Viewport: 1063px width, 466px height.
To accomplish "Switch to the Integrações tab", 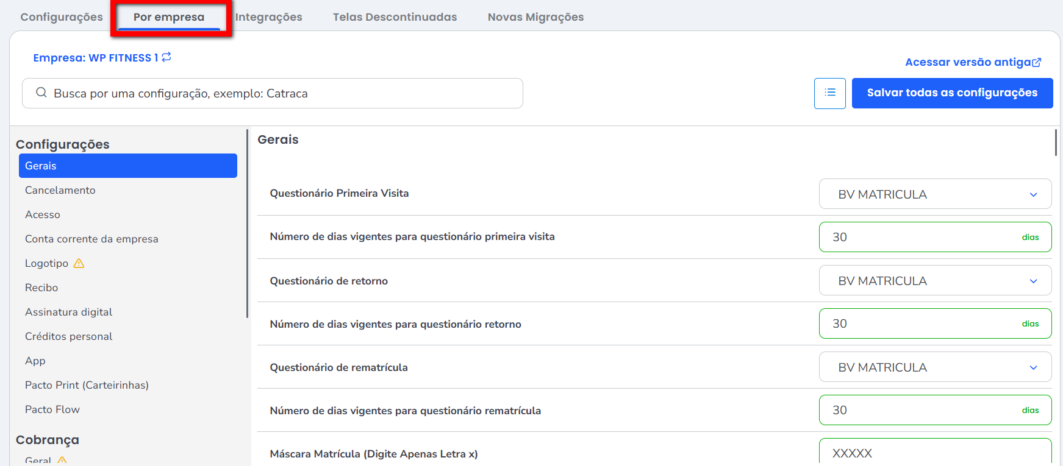I will [268, 17].
